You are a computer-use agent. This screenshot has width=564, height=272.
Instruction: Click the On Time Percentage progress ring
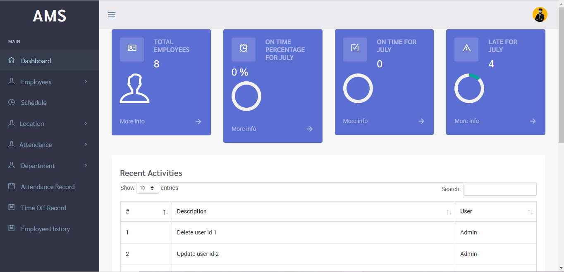click(x=246, y=96)
